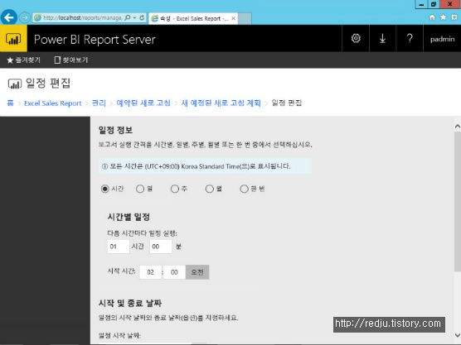Open the settings gear menu

(356, 38)
